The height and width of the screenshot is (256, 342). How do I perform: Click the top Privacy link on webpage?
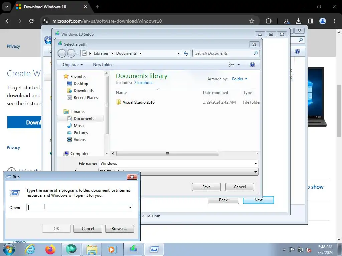pos(13,46)
